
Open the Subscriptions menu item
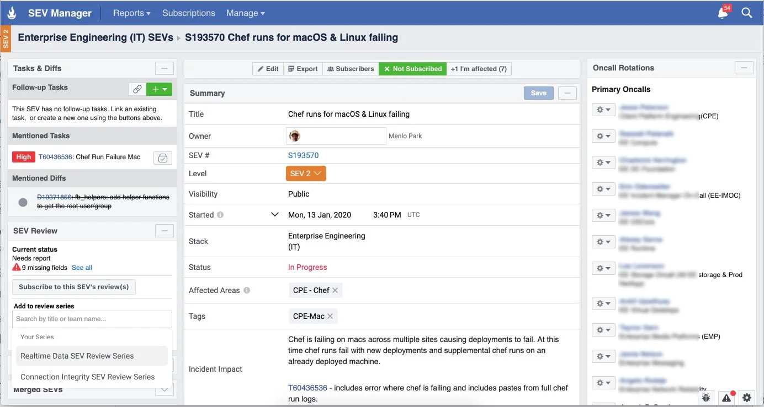coord(189,13)
